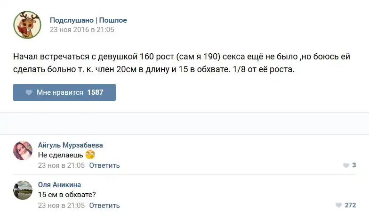369x214 pixels.
Task: Open the Подслушано | Пошлое group page
Action: 88,20
